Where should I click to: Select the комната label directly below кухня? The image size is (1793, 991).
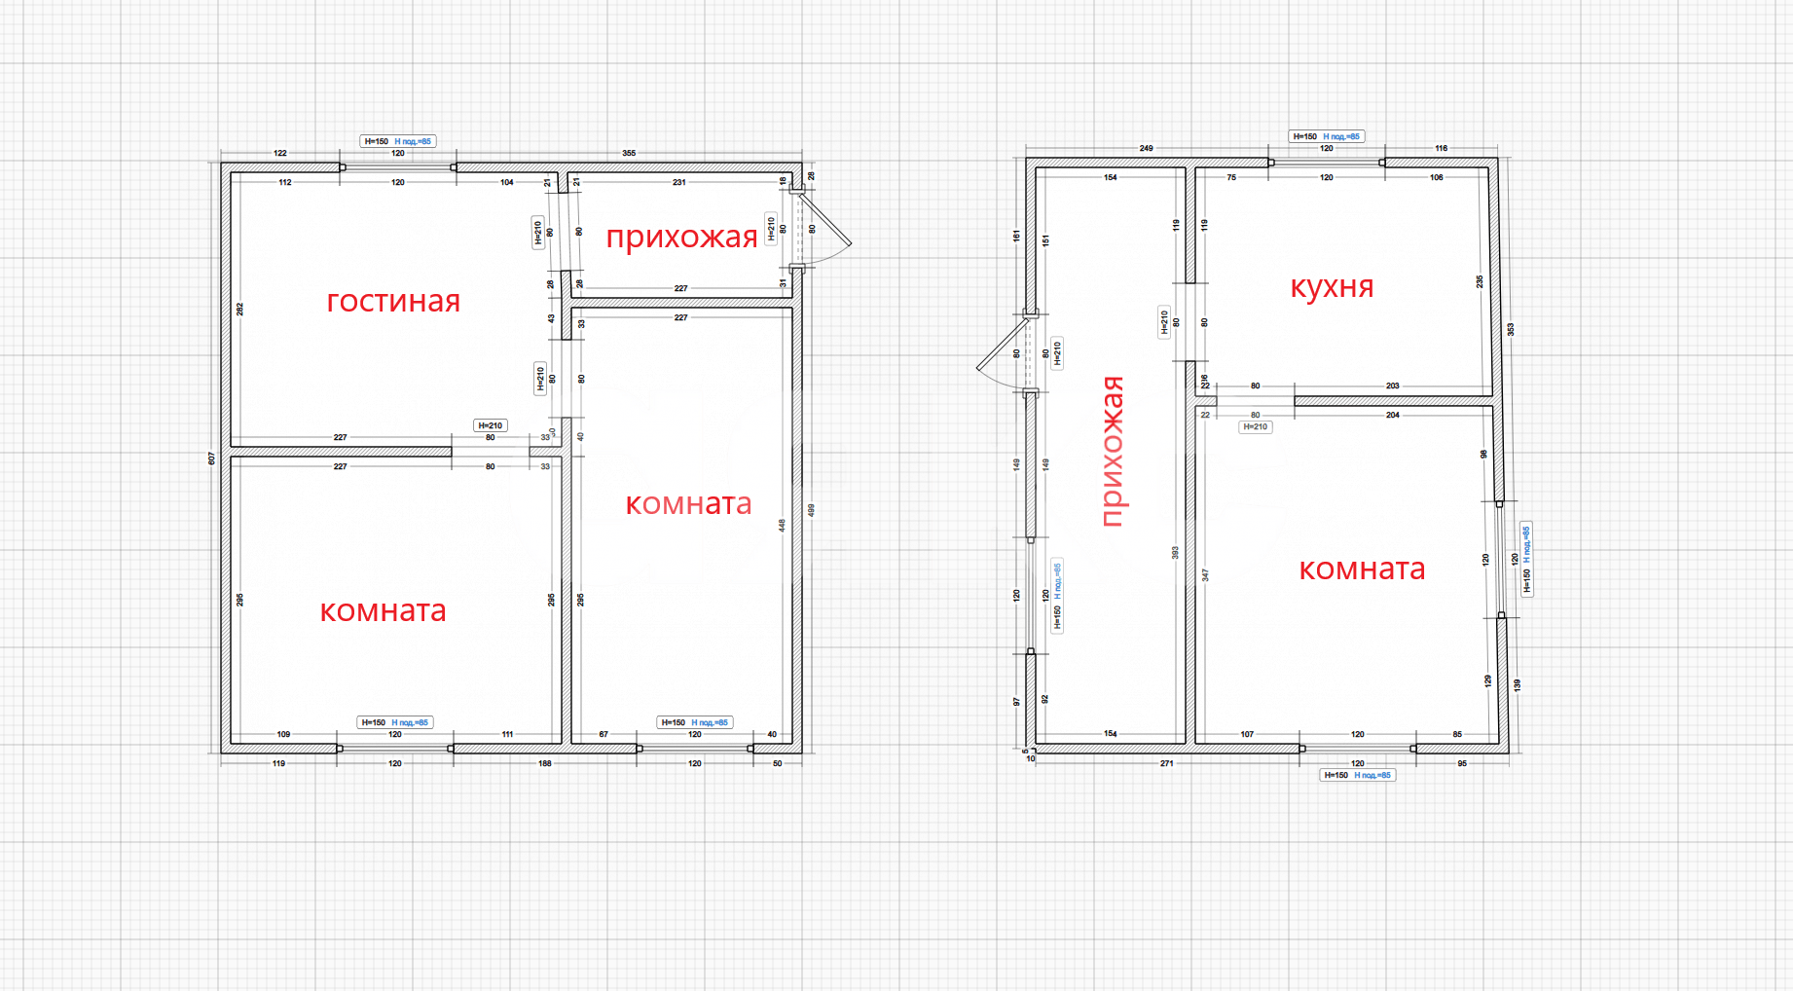(1362, 569)
